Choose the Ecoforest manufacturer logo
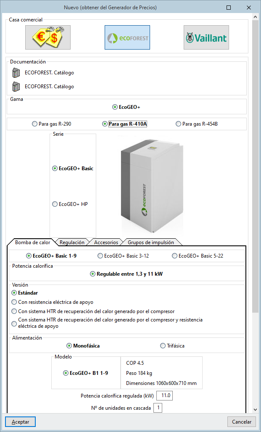The height and width of the screenshot is (432, 261). tap(127, 37)
